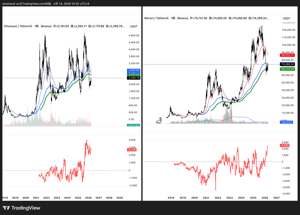The image size is (300, 215).
Task: Click year 2029 on the Ethereum time axis
Action: coord(119,198)
